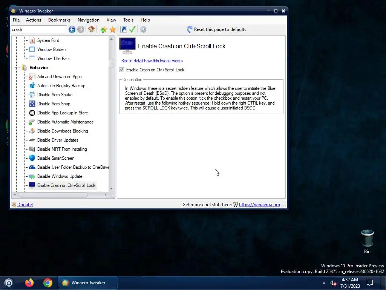Click Disable Aero Shake icon
The height and width of the screenshot is (290, 386).
click(x=32, y=95)
